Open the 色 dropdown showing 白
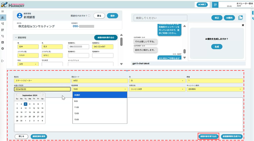This screenshot has width=254, height=141. tap(157, 81)
